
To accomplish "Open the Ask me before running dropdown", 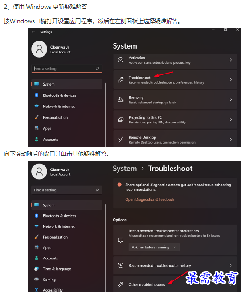I will 154,247.
